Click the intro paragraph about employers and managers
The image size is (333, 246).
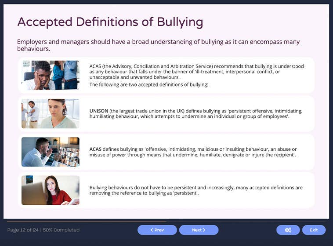click(x=158, y=45)
